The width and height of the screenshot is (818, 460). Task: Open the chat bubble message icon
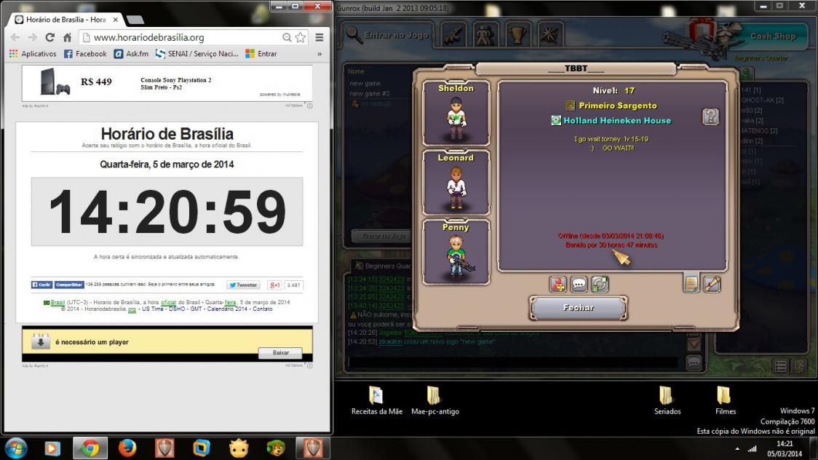(x=579, y=284)
